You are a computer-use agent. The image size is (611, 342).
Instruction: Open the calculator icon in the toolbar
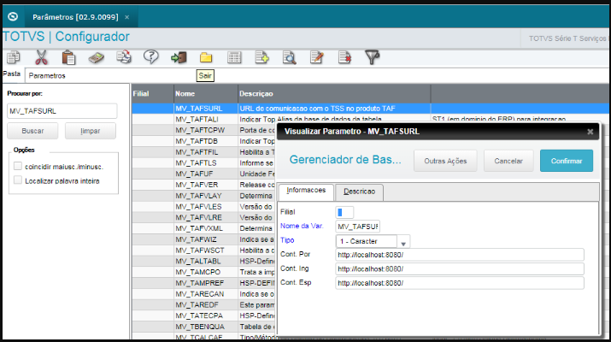[x=97, y=58]
